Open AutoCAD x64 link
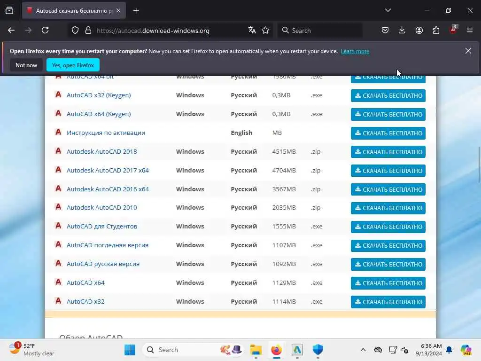 85,283
